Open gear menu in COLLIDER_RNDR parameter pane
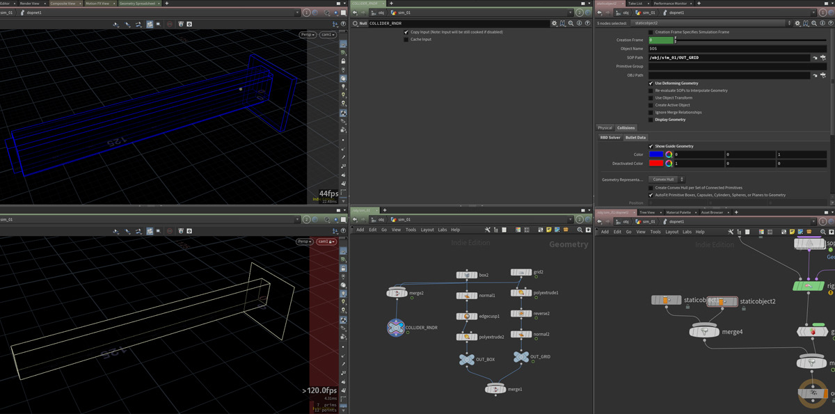The width and height of the screenshot is (835, 414). pyautogui.click(x=554, y=24)
